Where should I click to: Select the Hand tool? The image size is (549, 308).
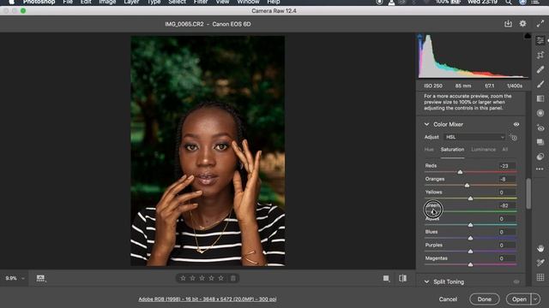(x=540, y=248)
